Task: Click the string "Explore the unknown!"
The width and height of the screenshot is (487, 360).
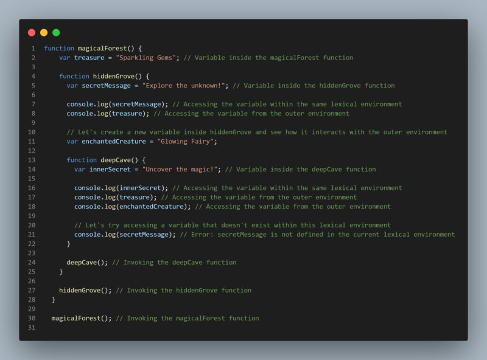Action: pos(184,85)
